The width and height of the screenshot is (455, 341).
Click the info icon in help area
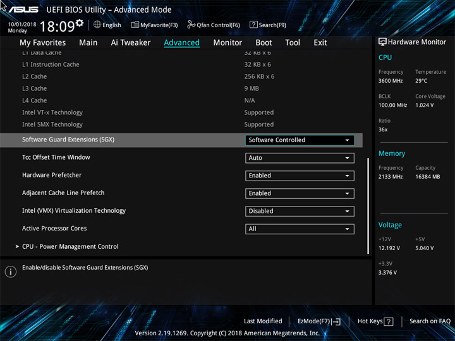point(11,272)
